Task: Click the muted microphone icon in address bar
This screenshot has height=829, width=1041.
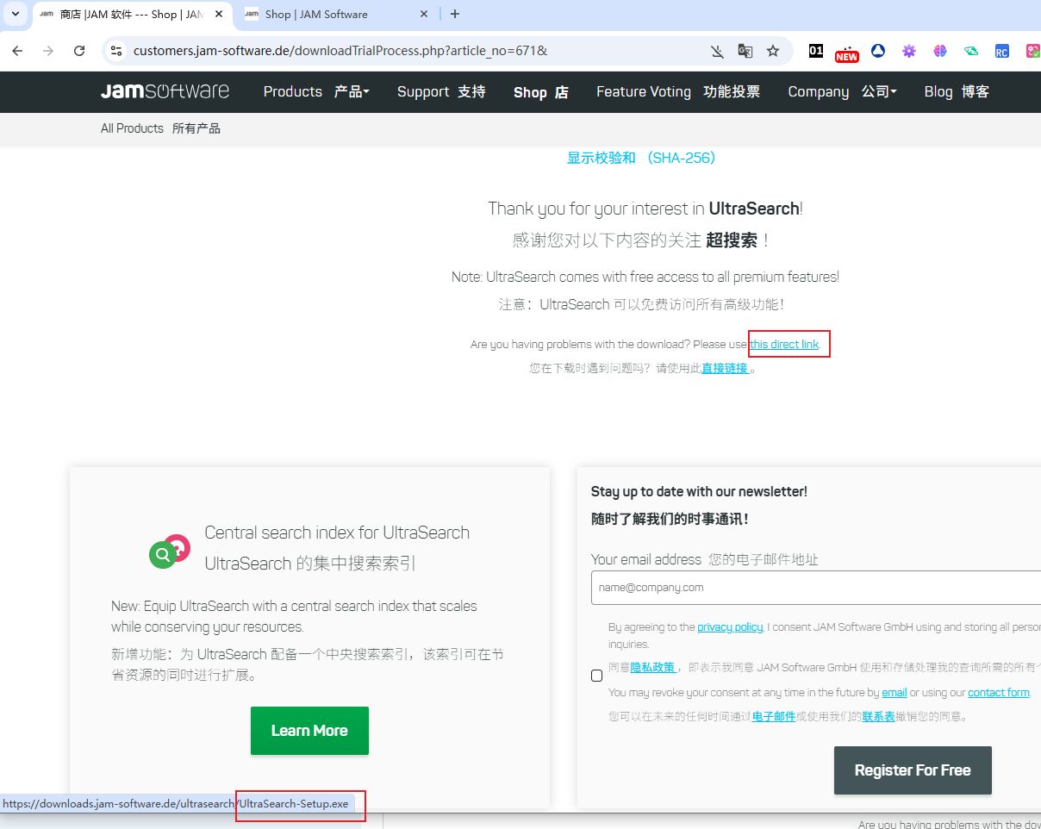Action: pyautogui.click(x=717, y=51)
